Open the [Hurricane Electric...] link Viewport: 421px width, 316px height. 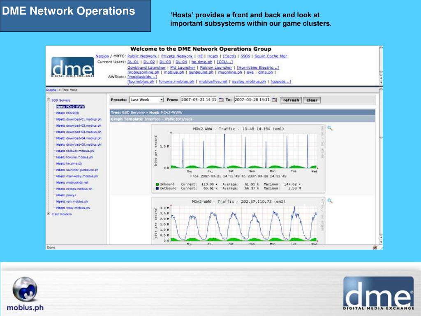[x=258, y=68]
